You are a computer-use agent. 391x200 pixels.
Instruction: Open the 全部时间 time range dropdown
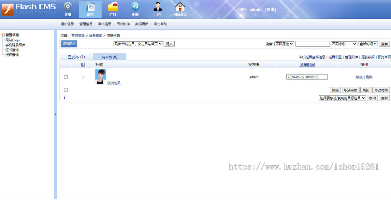(x=368, y=44)
